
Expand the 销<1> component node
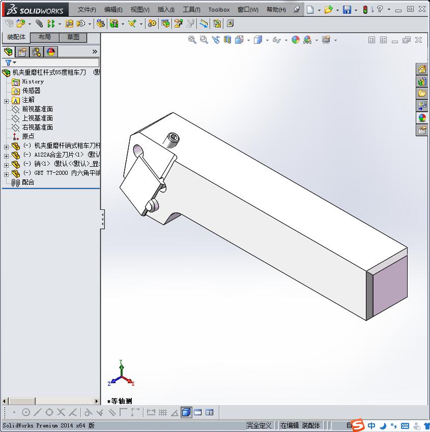[x=6, y=165]
